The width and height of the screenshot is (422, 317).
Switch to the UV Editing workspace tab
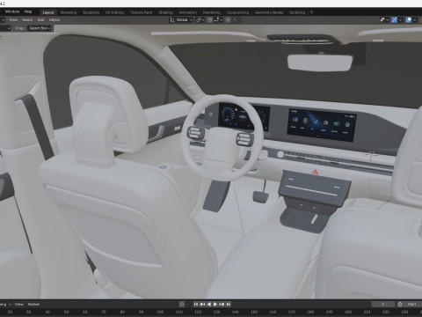point(114,12)
